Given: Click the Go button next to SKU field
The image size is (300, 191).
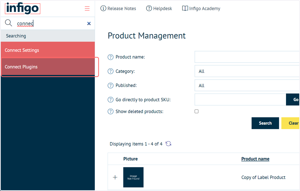Looking at the screenshot, I should pos(293,99).
